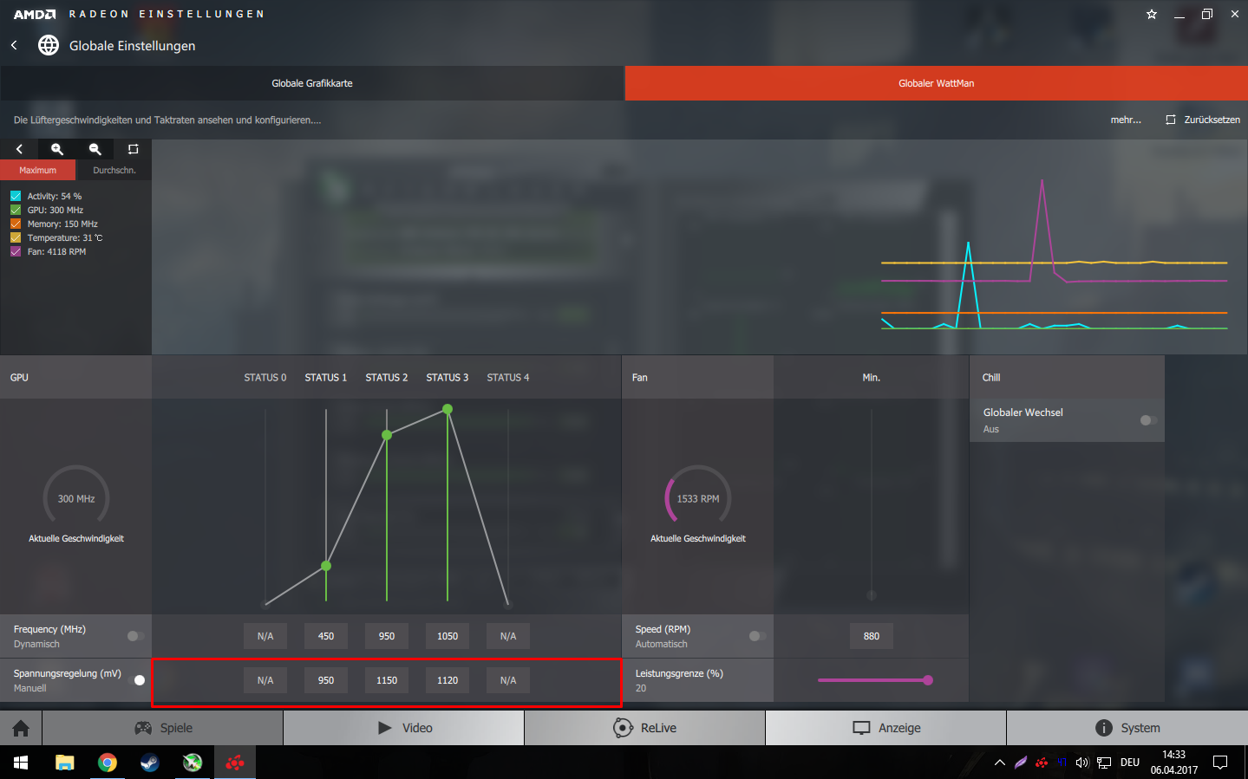Open the Anzeige section

(886, 728)
